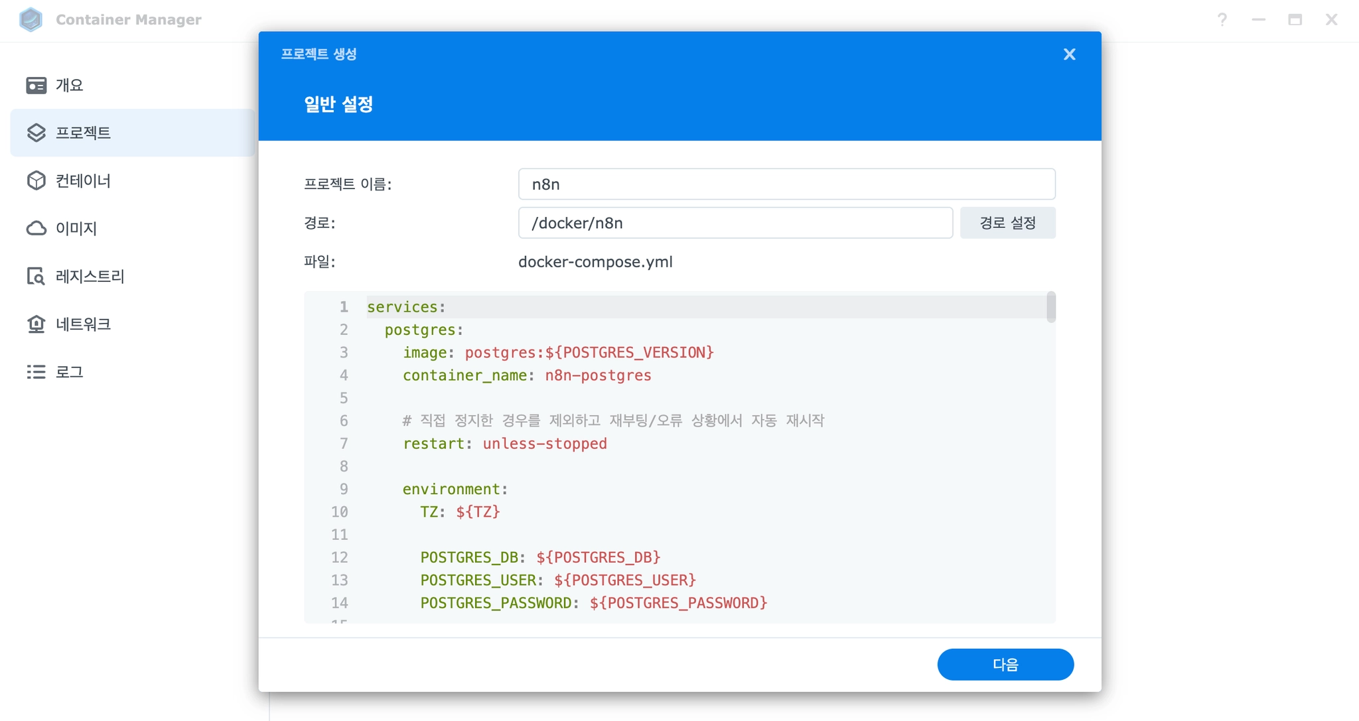Focus the 경로 path input field

pyautogui.click(x=735, y=223)
